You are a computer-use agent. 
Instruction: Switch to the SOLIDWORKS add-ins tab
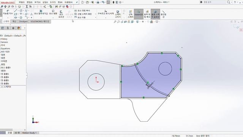point(40,21)
